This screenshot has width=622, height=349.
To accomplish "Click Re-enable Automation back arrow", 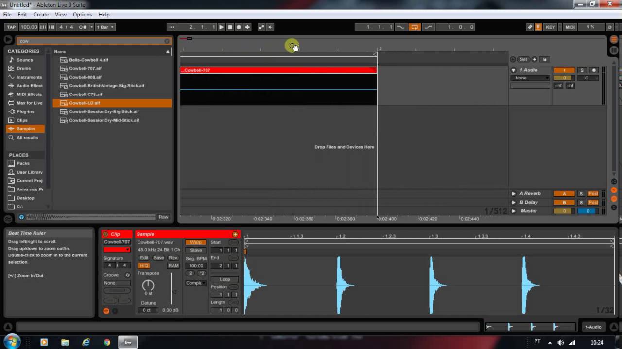I will point(271,27).
